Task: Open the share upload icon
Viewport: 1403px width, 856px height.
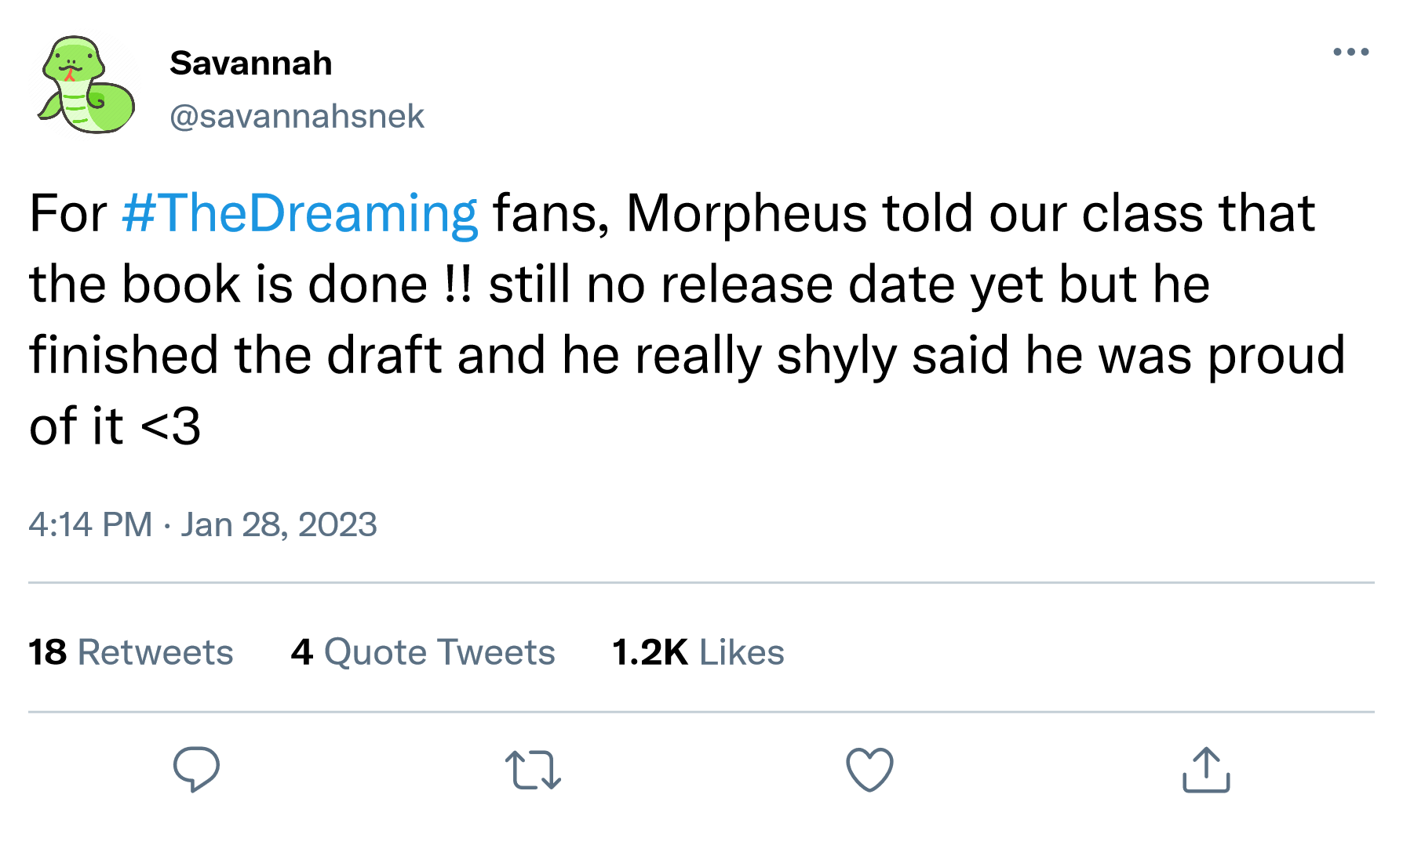Action: pos(1206,769)
